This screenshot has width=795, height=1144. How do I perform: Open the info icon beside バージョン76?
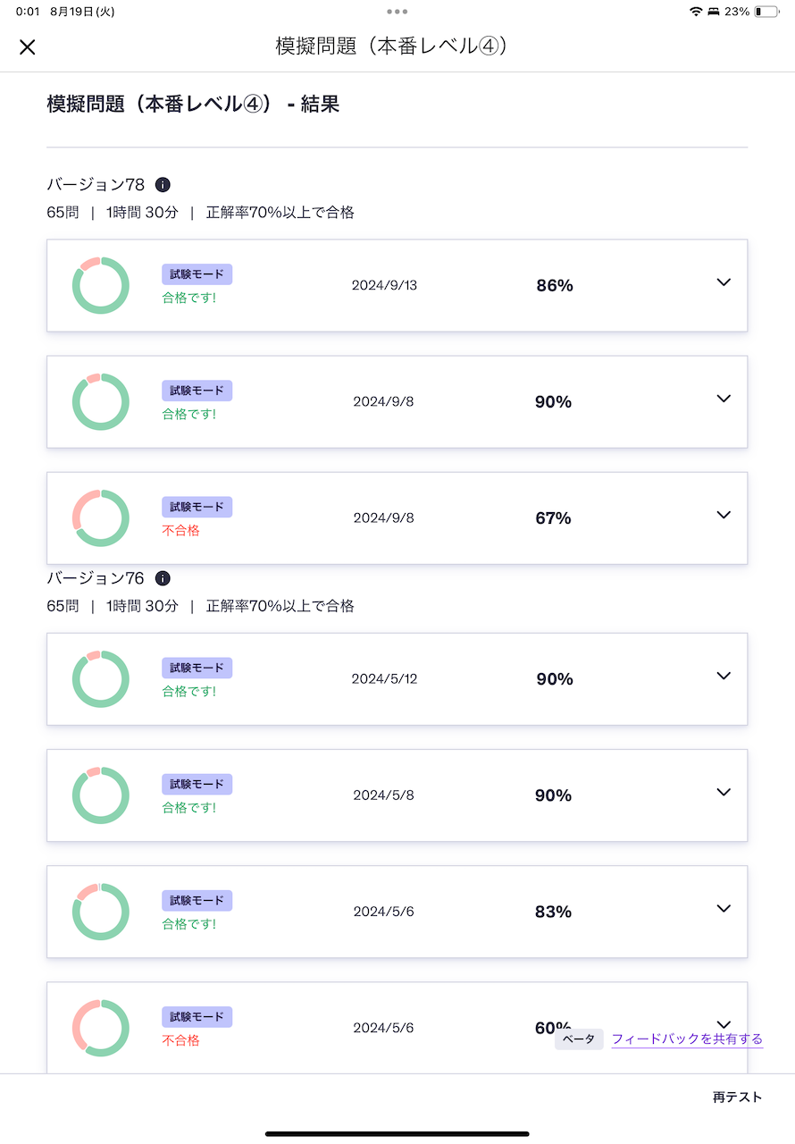(x=163, y=578)
